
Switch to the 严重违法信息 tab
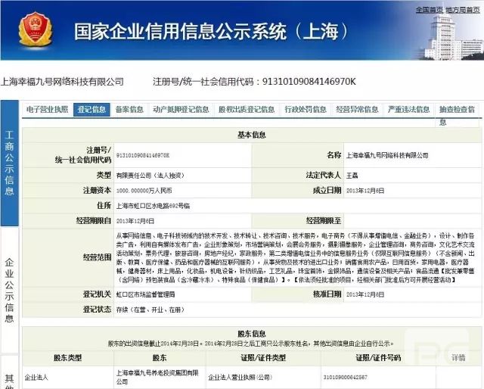pyautogui.click(x=408, y=110)
